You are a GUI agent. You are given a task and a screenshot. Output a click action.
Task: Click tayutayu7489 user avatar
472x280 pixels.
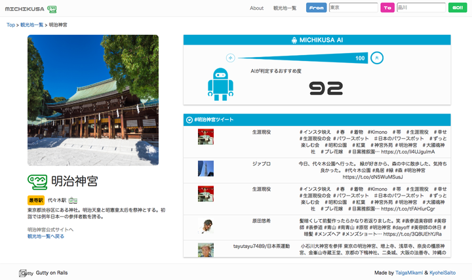pos(206,250)
